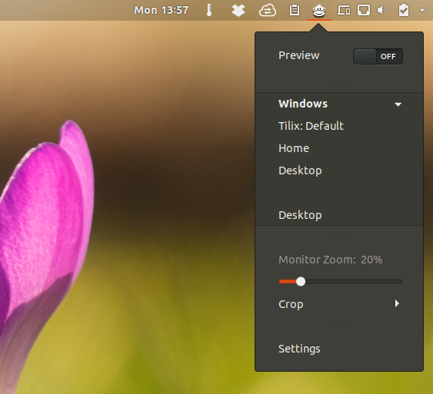Open the Dropbox tray icon
This screenshot has height=394, width=433.
coord(238,11)
